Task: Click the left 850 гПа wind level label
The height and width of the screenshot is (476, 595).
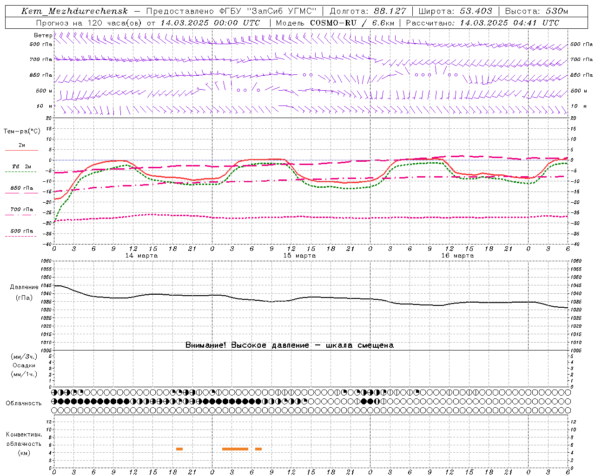Action: coord(41,75)
